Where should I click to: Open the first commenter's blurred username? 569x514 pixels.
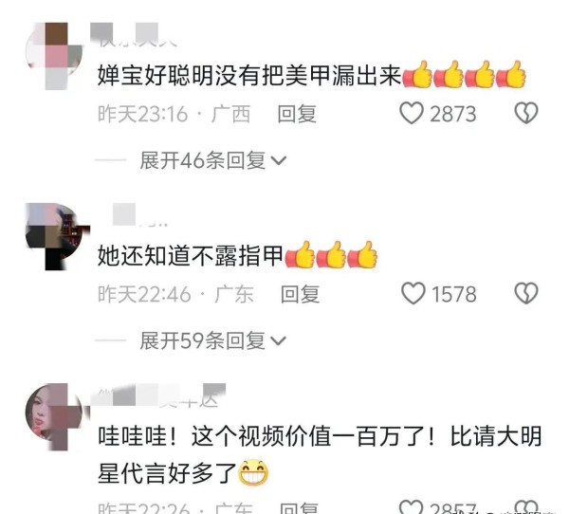134,34
